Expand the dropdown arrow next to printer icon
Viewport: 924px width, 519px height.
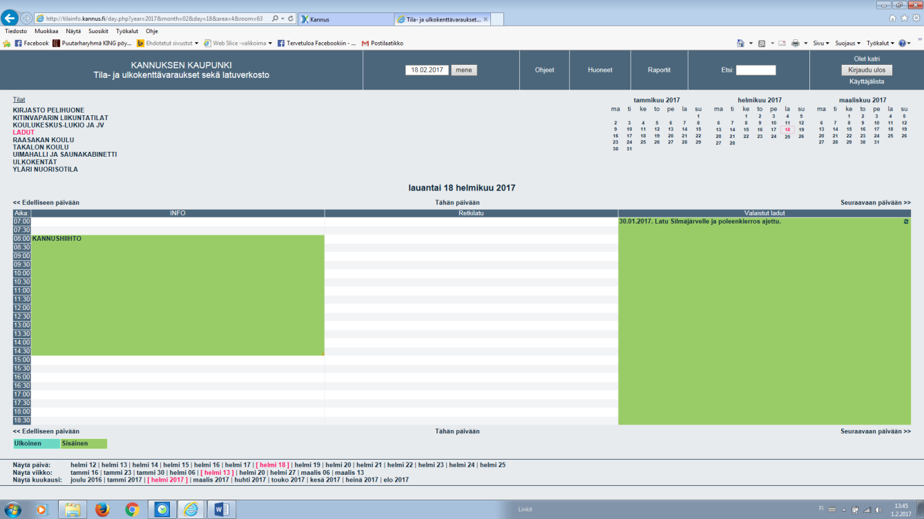tap(805, 43)
